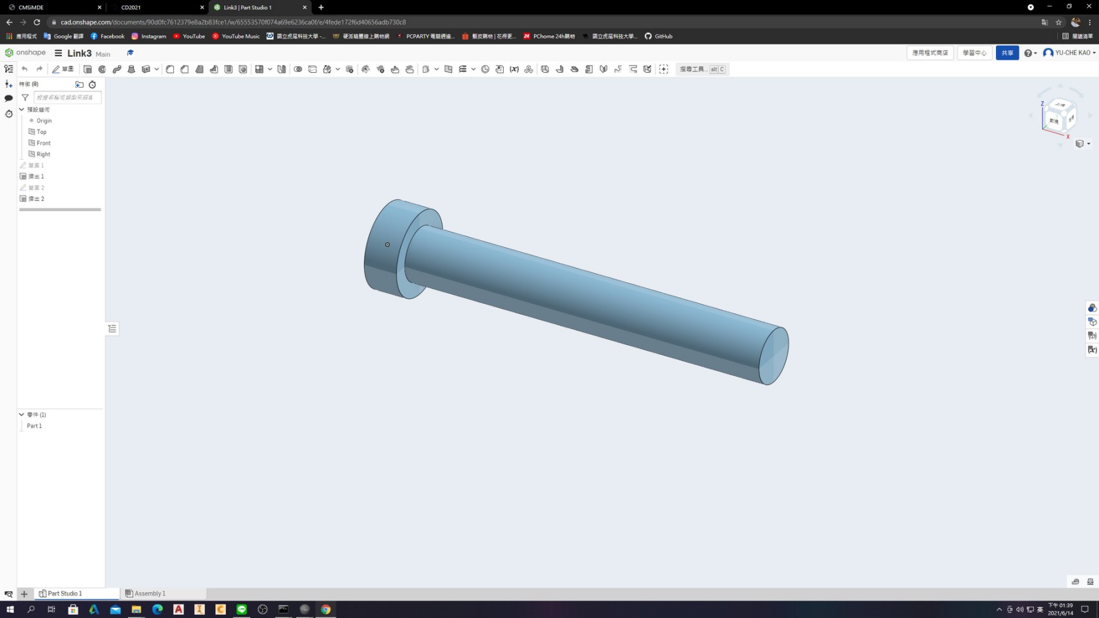
Task: Select the Revolve tool
Action: (102, 69)
